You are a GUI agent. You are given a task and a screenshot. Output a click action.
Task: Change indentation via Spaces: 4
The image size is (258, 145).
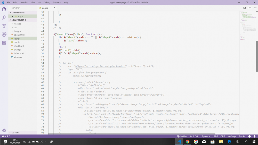point(206,136)
